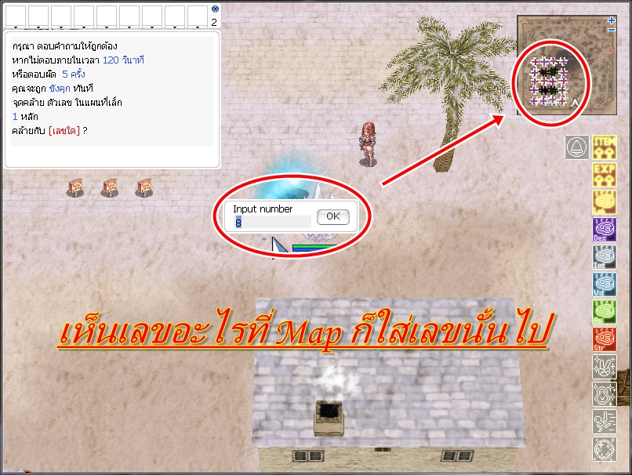Click the sparkling circle buff icon
The width and height of the screenshot is (632, 475).
[605, 449]
